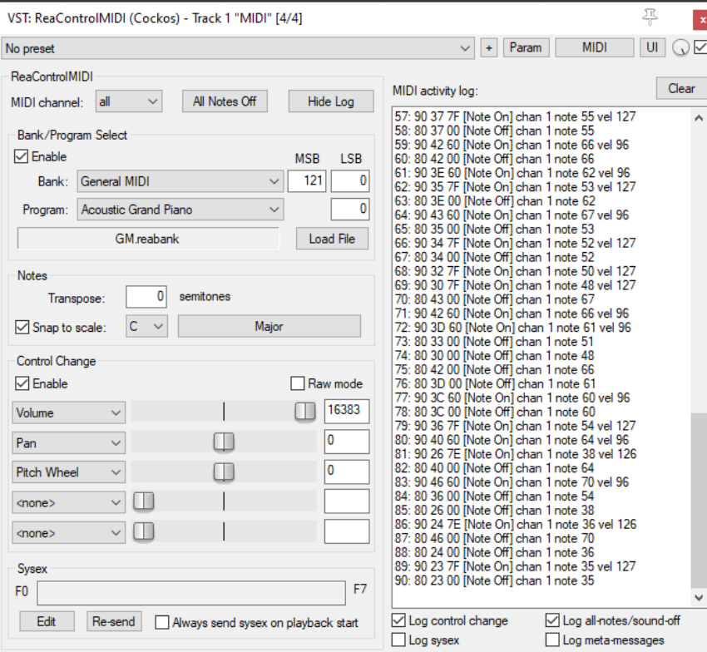Click the Pitch Wheel value field
Image resolution: width=707 pixels, height=652 pixels.
[347, 472]
